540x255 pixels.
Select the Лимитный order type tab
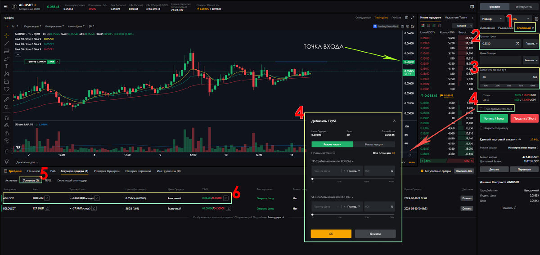(x=487, y=28)
